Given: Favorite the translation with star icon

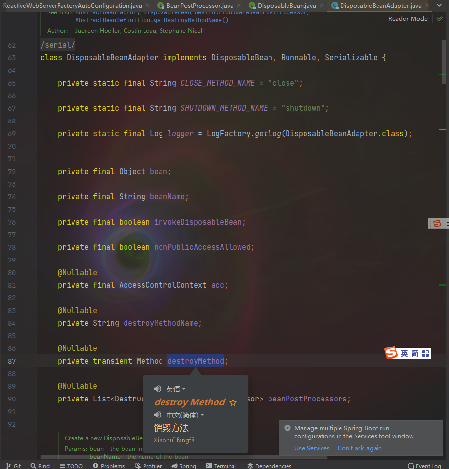Looking at the screenshot, I should tap(233, 402).
